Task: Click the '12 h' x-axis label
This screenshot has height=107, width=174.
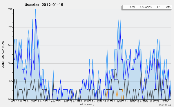Action: 93,102
